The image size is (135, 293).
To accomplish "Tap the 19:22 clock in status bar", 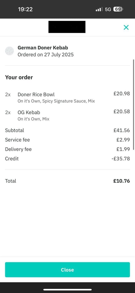I will click(x=25, y=9).
